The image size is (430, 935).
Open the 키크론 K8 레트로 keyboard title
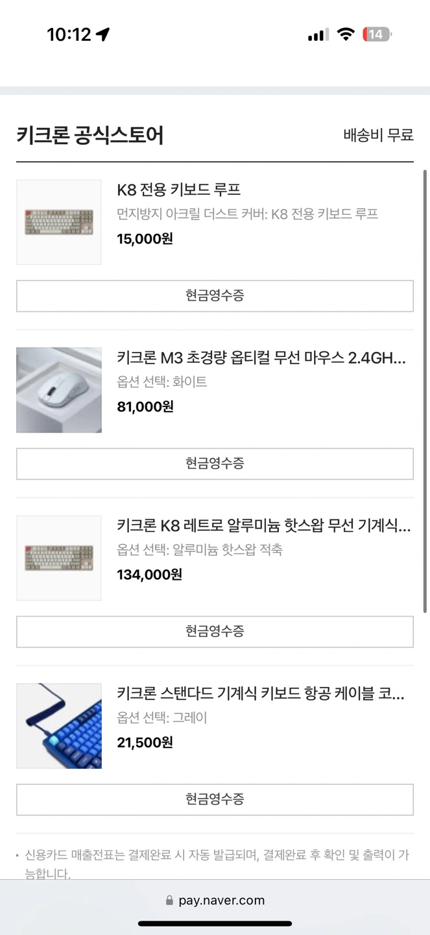click(263, 525)
